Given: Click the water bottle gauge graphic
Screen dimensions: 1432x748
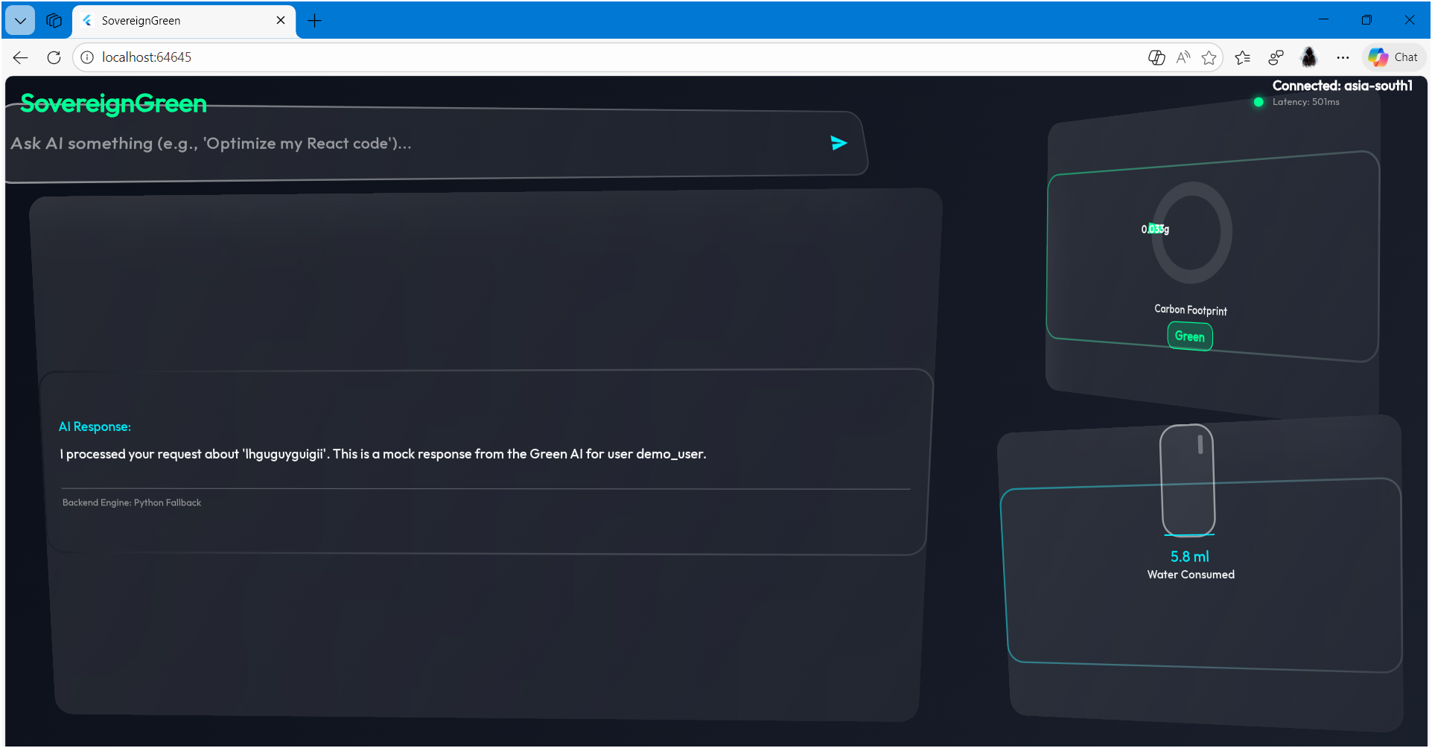Looking at the screenshot, I should [x=1188, y=480].
